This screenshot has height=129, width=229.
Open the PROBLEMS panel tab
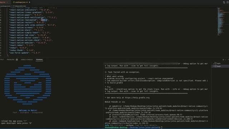tap(10, 59)
